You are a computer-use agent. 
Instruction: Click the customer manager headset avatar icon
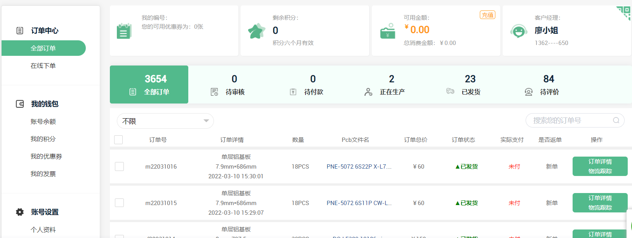pyautogui.click(x=519, y=31)
